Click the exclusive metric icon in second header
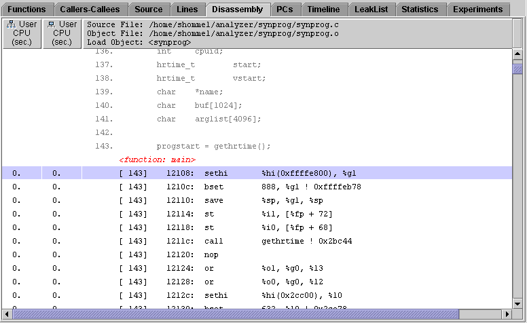The height and width of the screenshot is (323, 527). (x=52, y=24)
